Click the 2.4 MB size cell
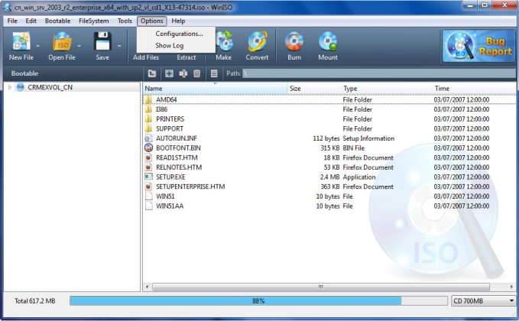The image size is (519, 321). tap(329, 177)
